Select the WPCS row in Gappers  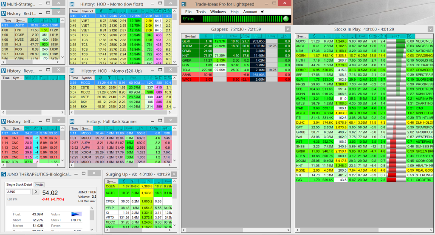(236, 79)
